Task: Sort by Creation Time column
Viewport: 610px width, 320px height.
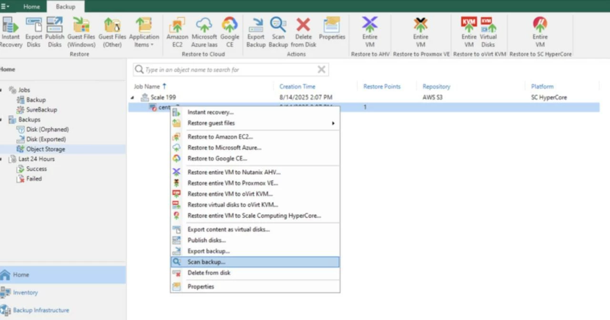Action: pyautogui.click(x=297, y=87)
